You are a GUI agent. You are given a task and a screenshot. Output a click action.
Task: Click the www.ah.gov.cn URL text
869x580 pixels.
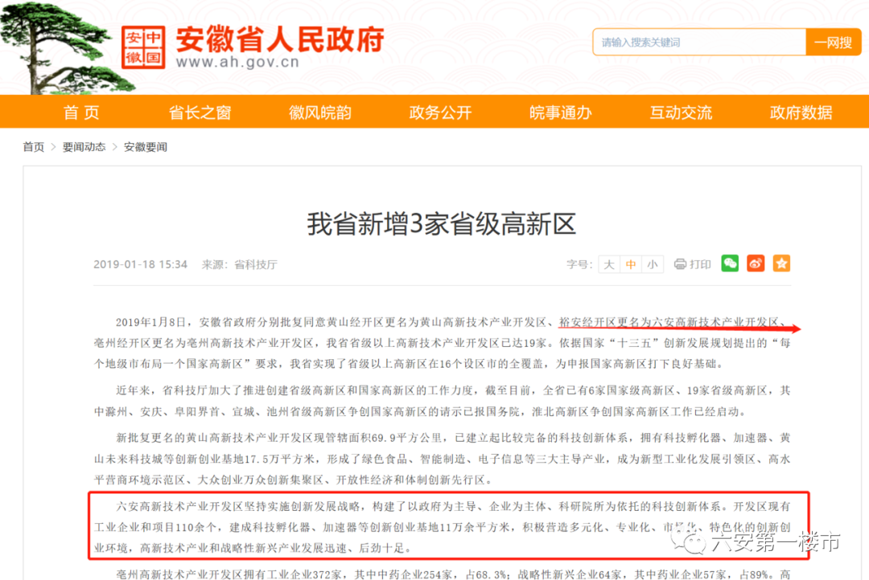[237, 61]
